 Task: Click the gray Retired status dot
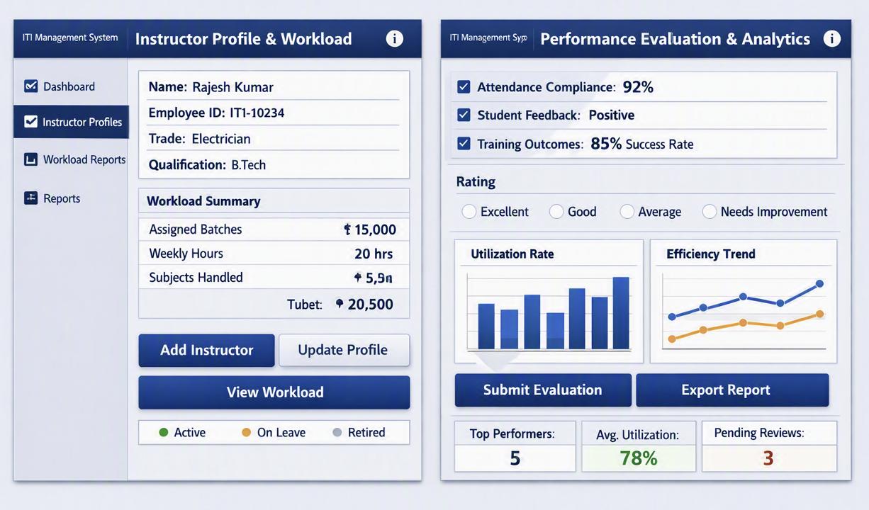(337, 433)
